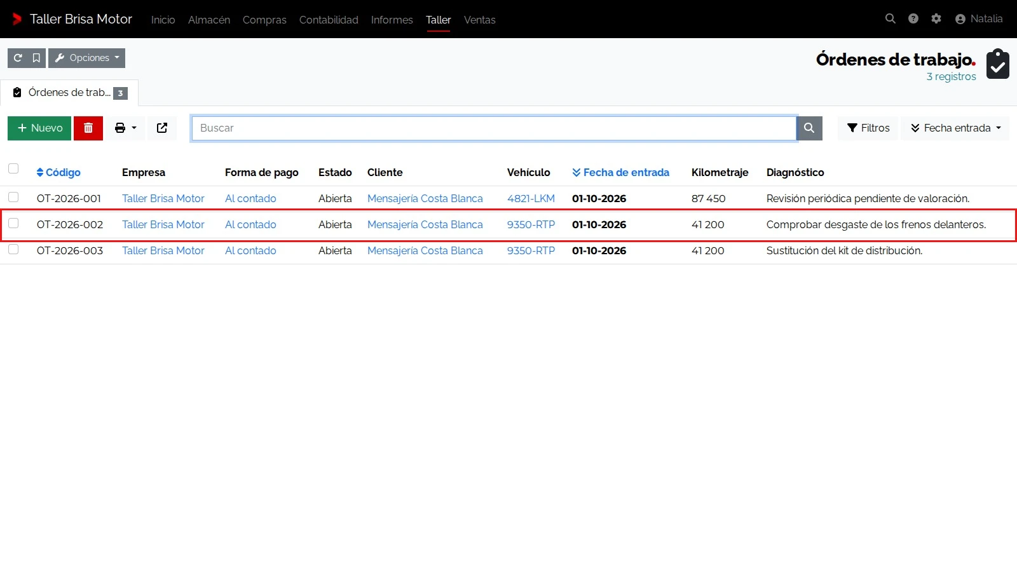1017x572 pixels.
Task: Click the 3 registros count text
Action: 951,76
